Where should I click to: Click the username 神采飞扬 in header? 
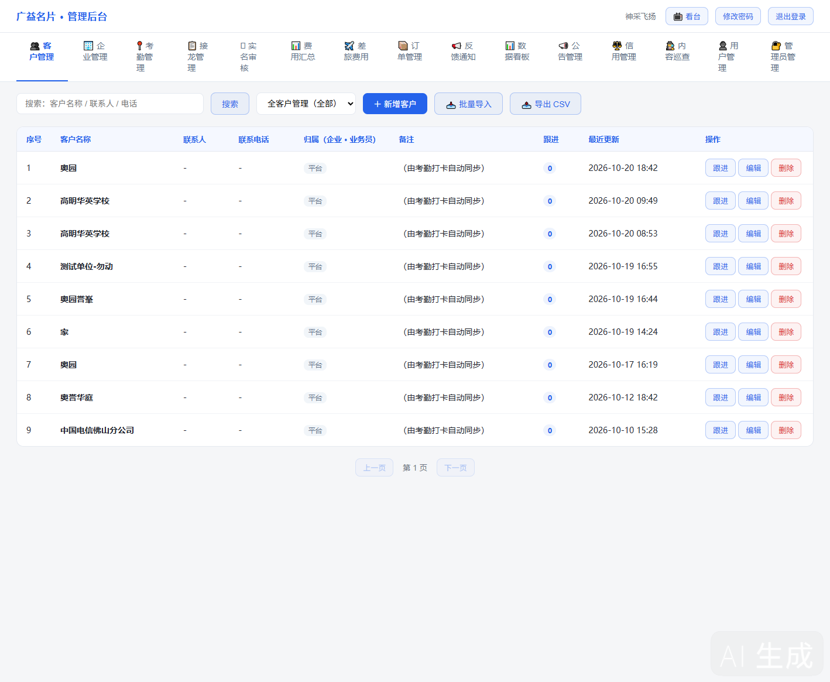click(x=640, y=16)
